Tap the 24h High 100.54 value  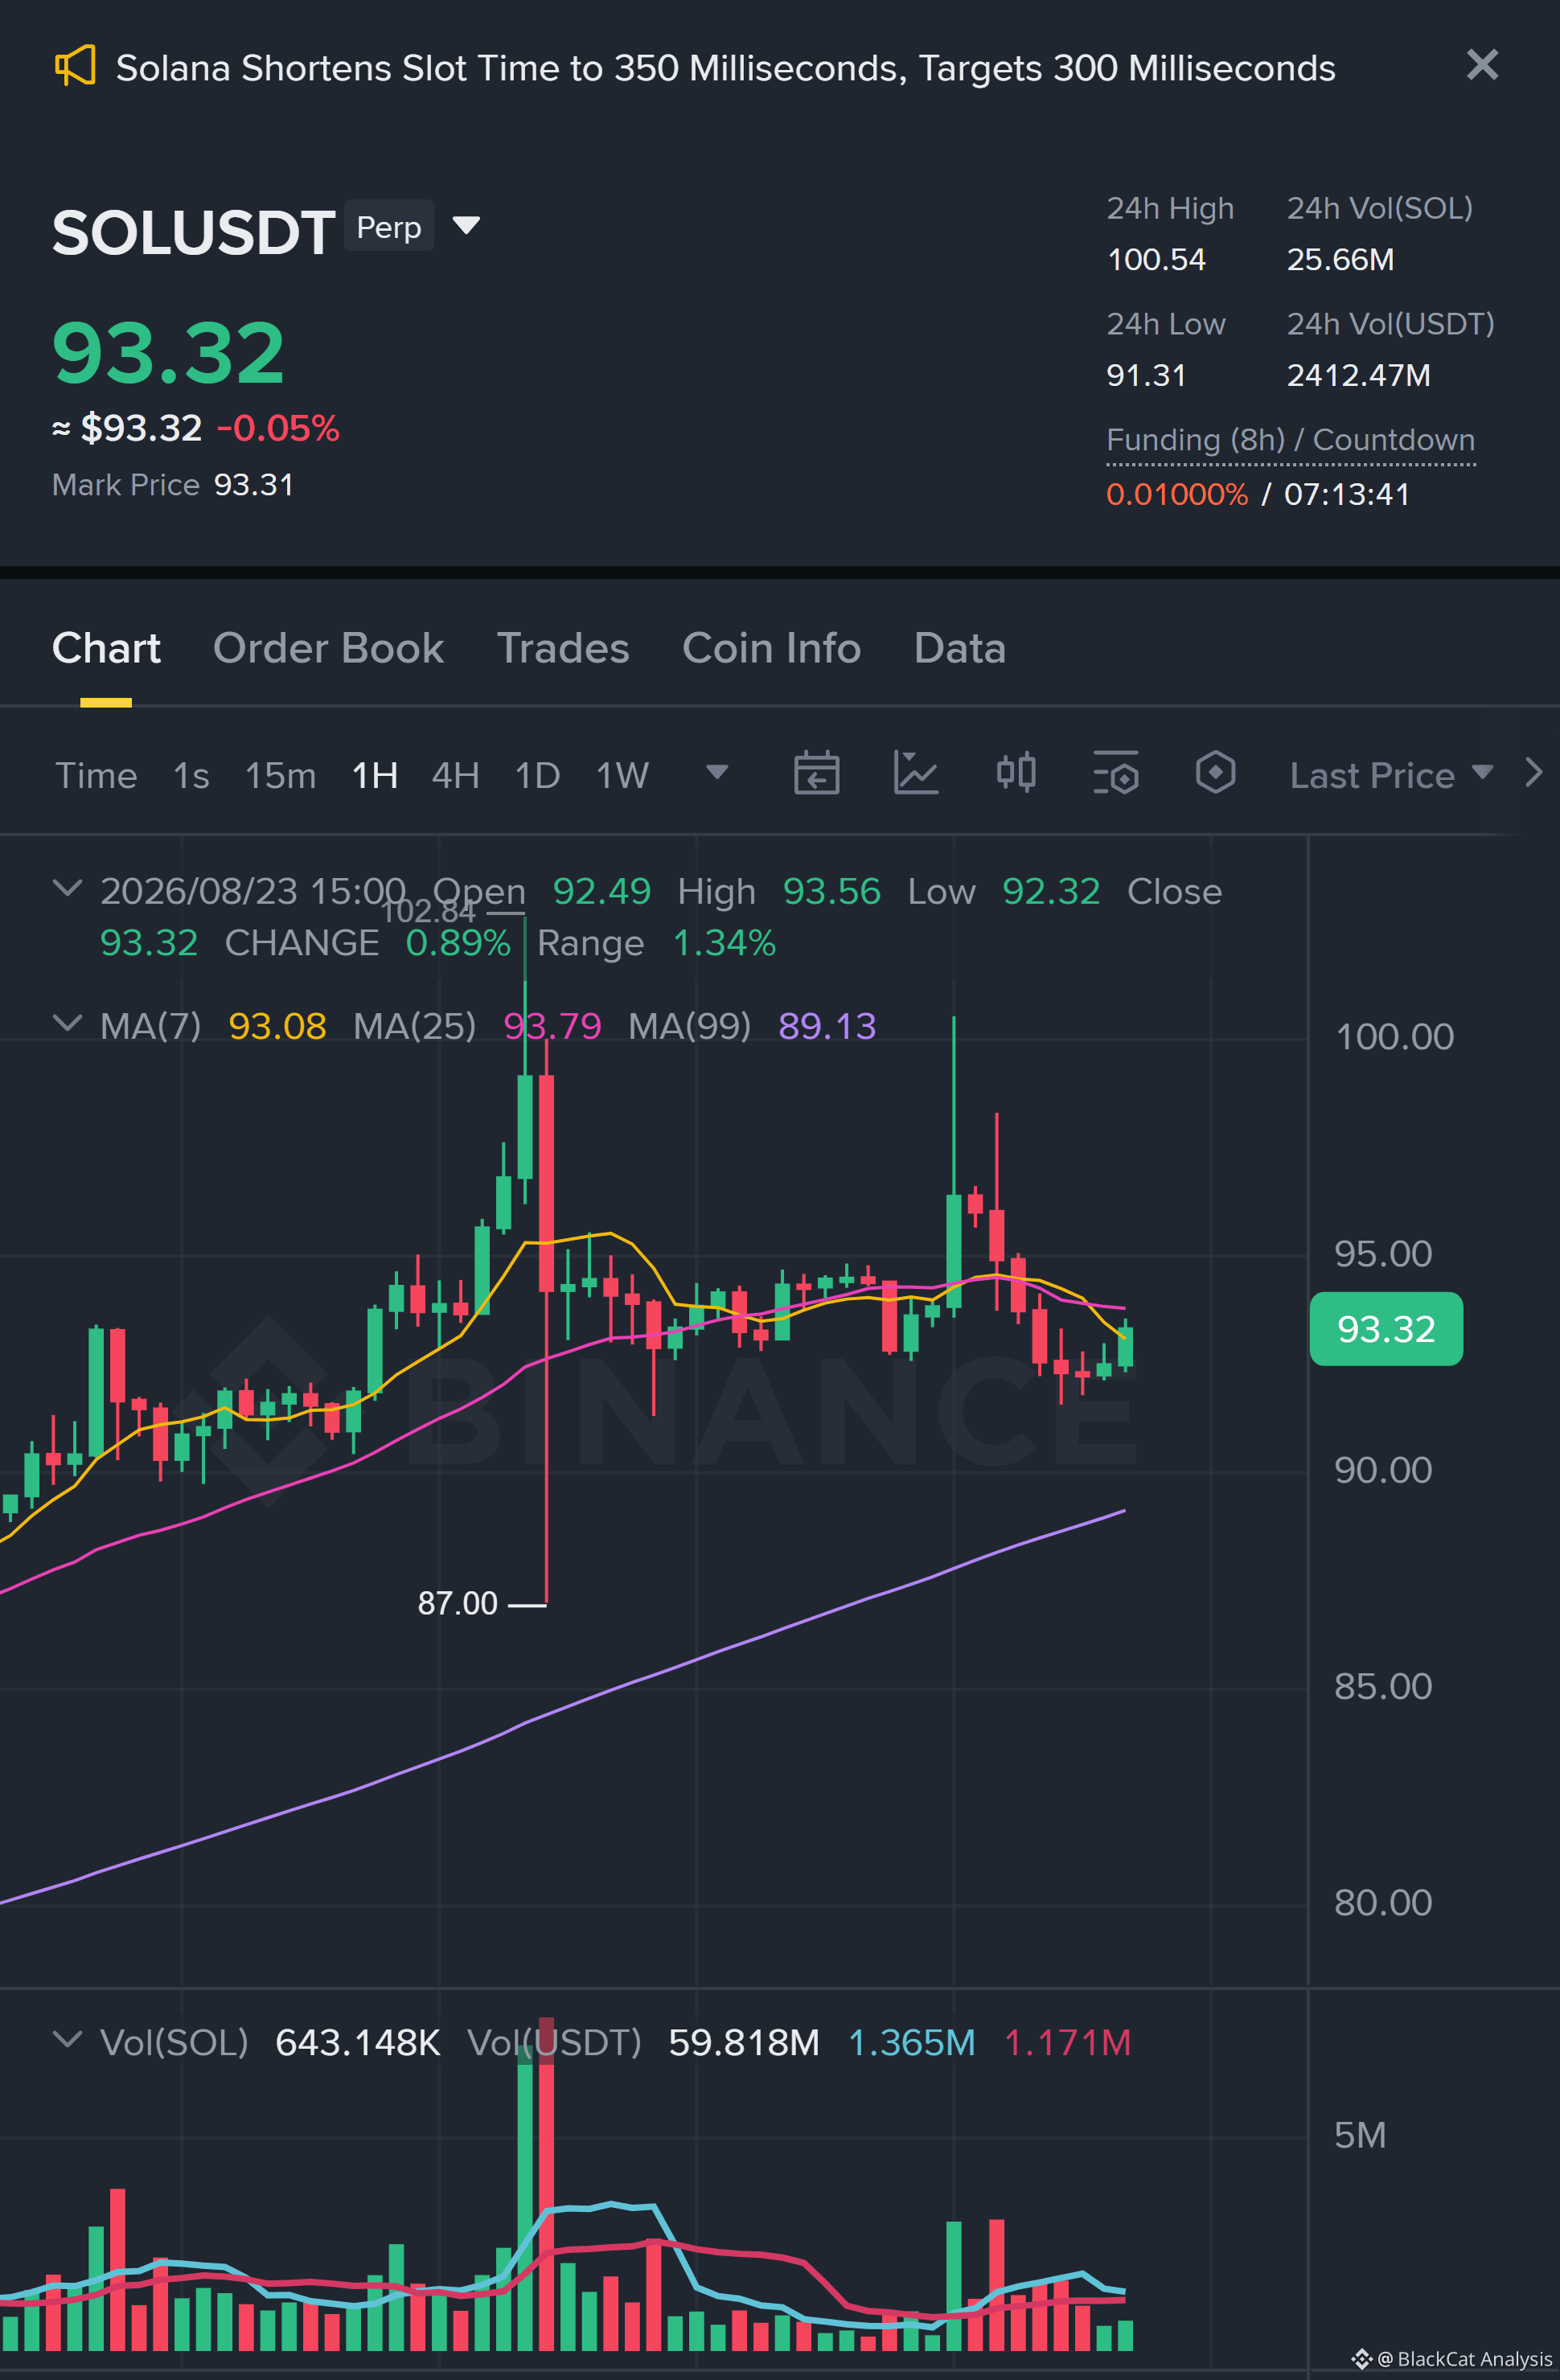[1156, 260]
